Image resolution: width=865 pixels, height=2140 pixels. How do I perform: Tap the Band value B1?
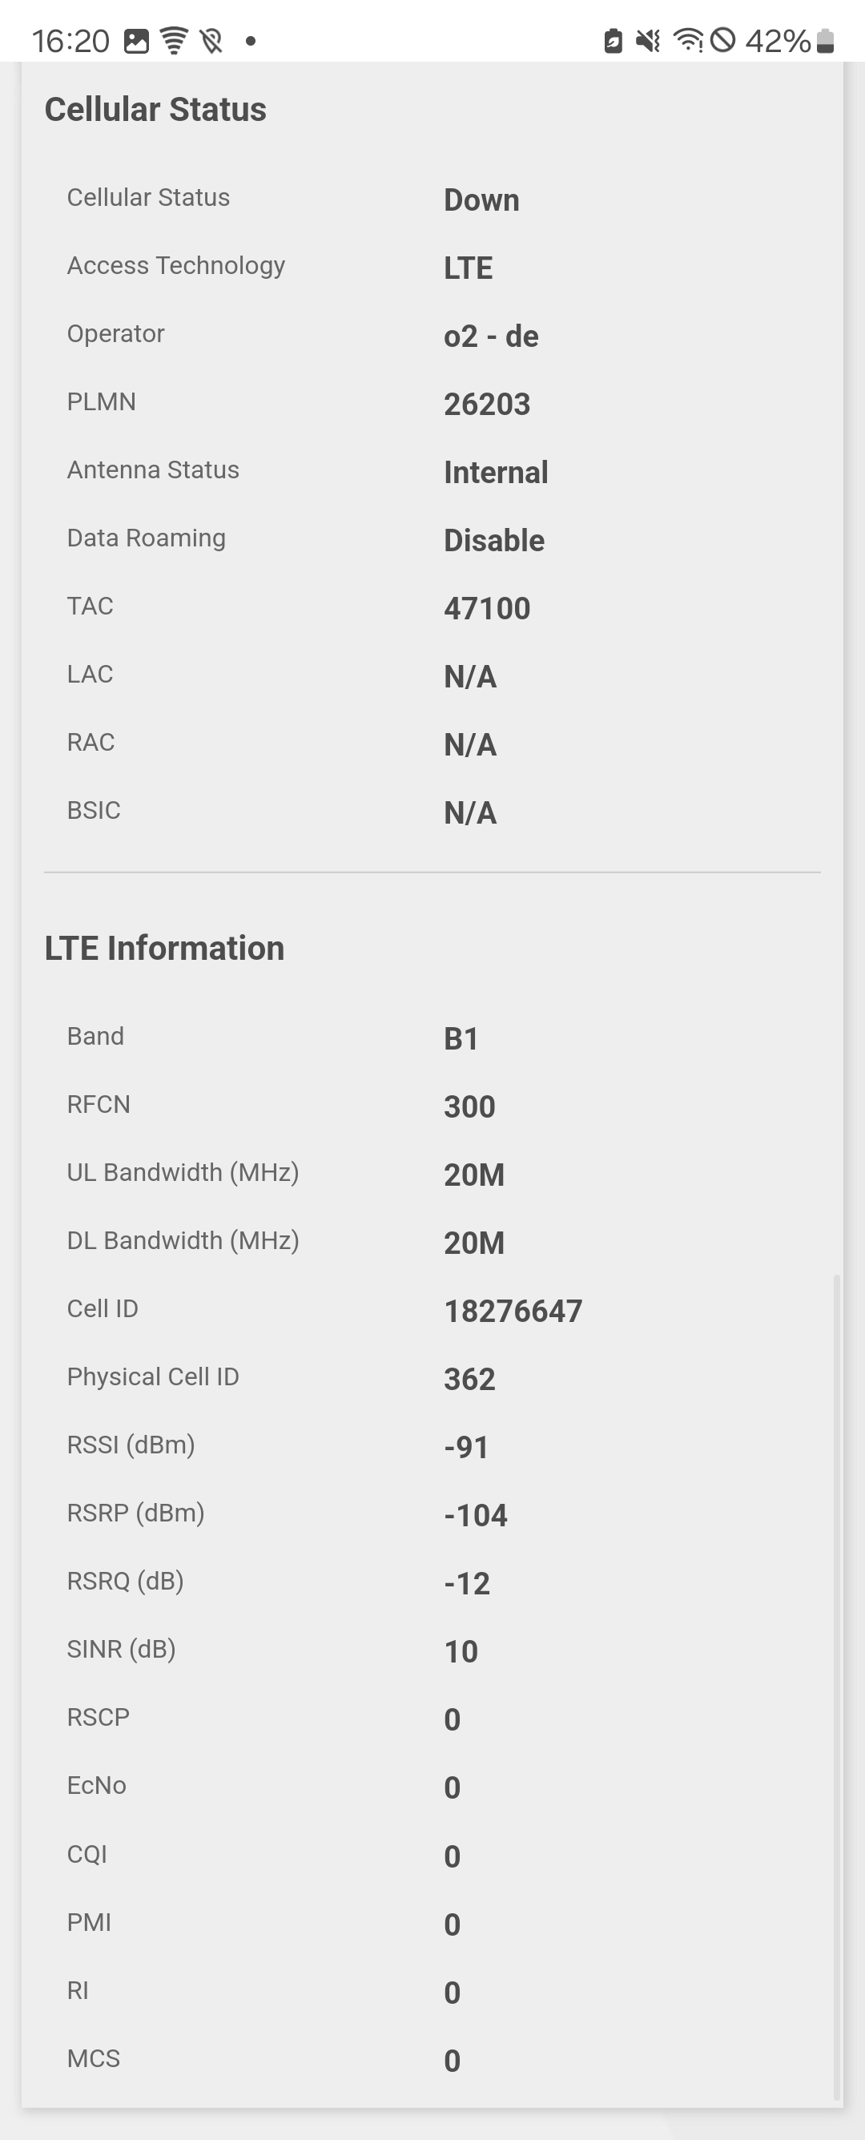tap(461, 1039)
